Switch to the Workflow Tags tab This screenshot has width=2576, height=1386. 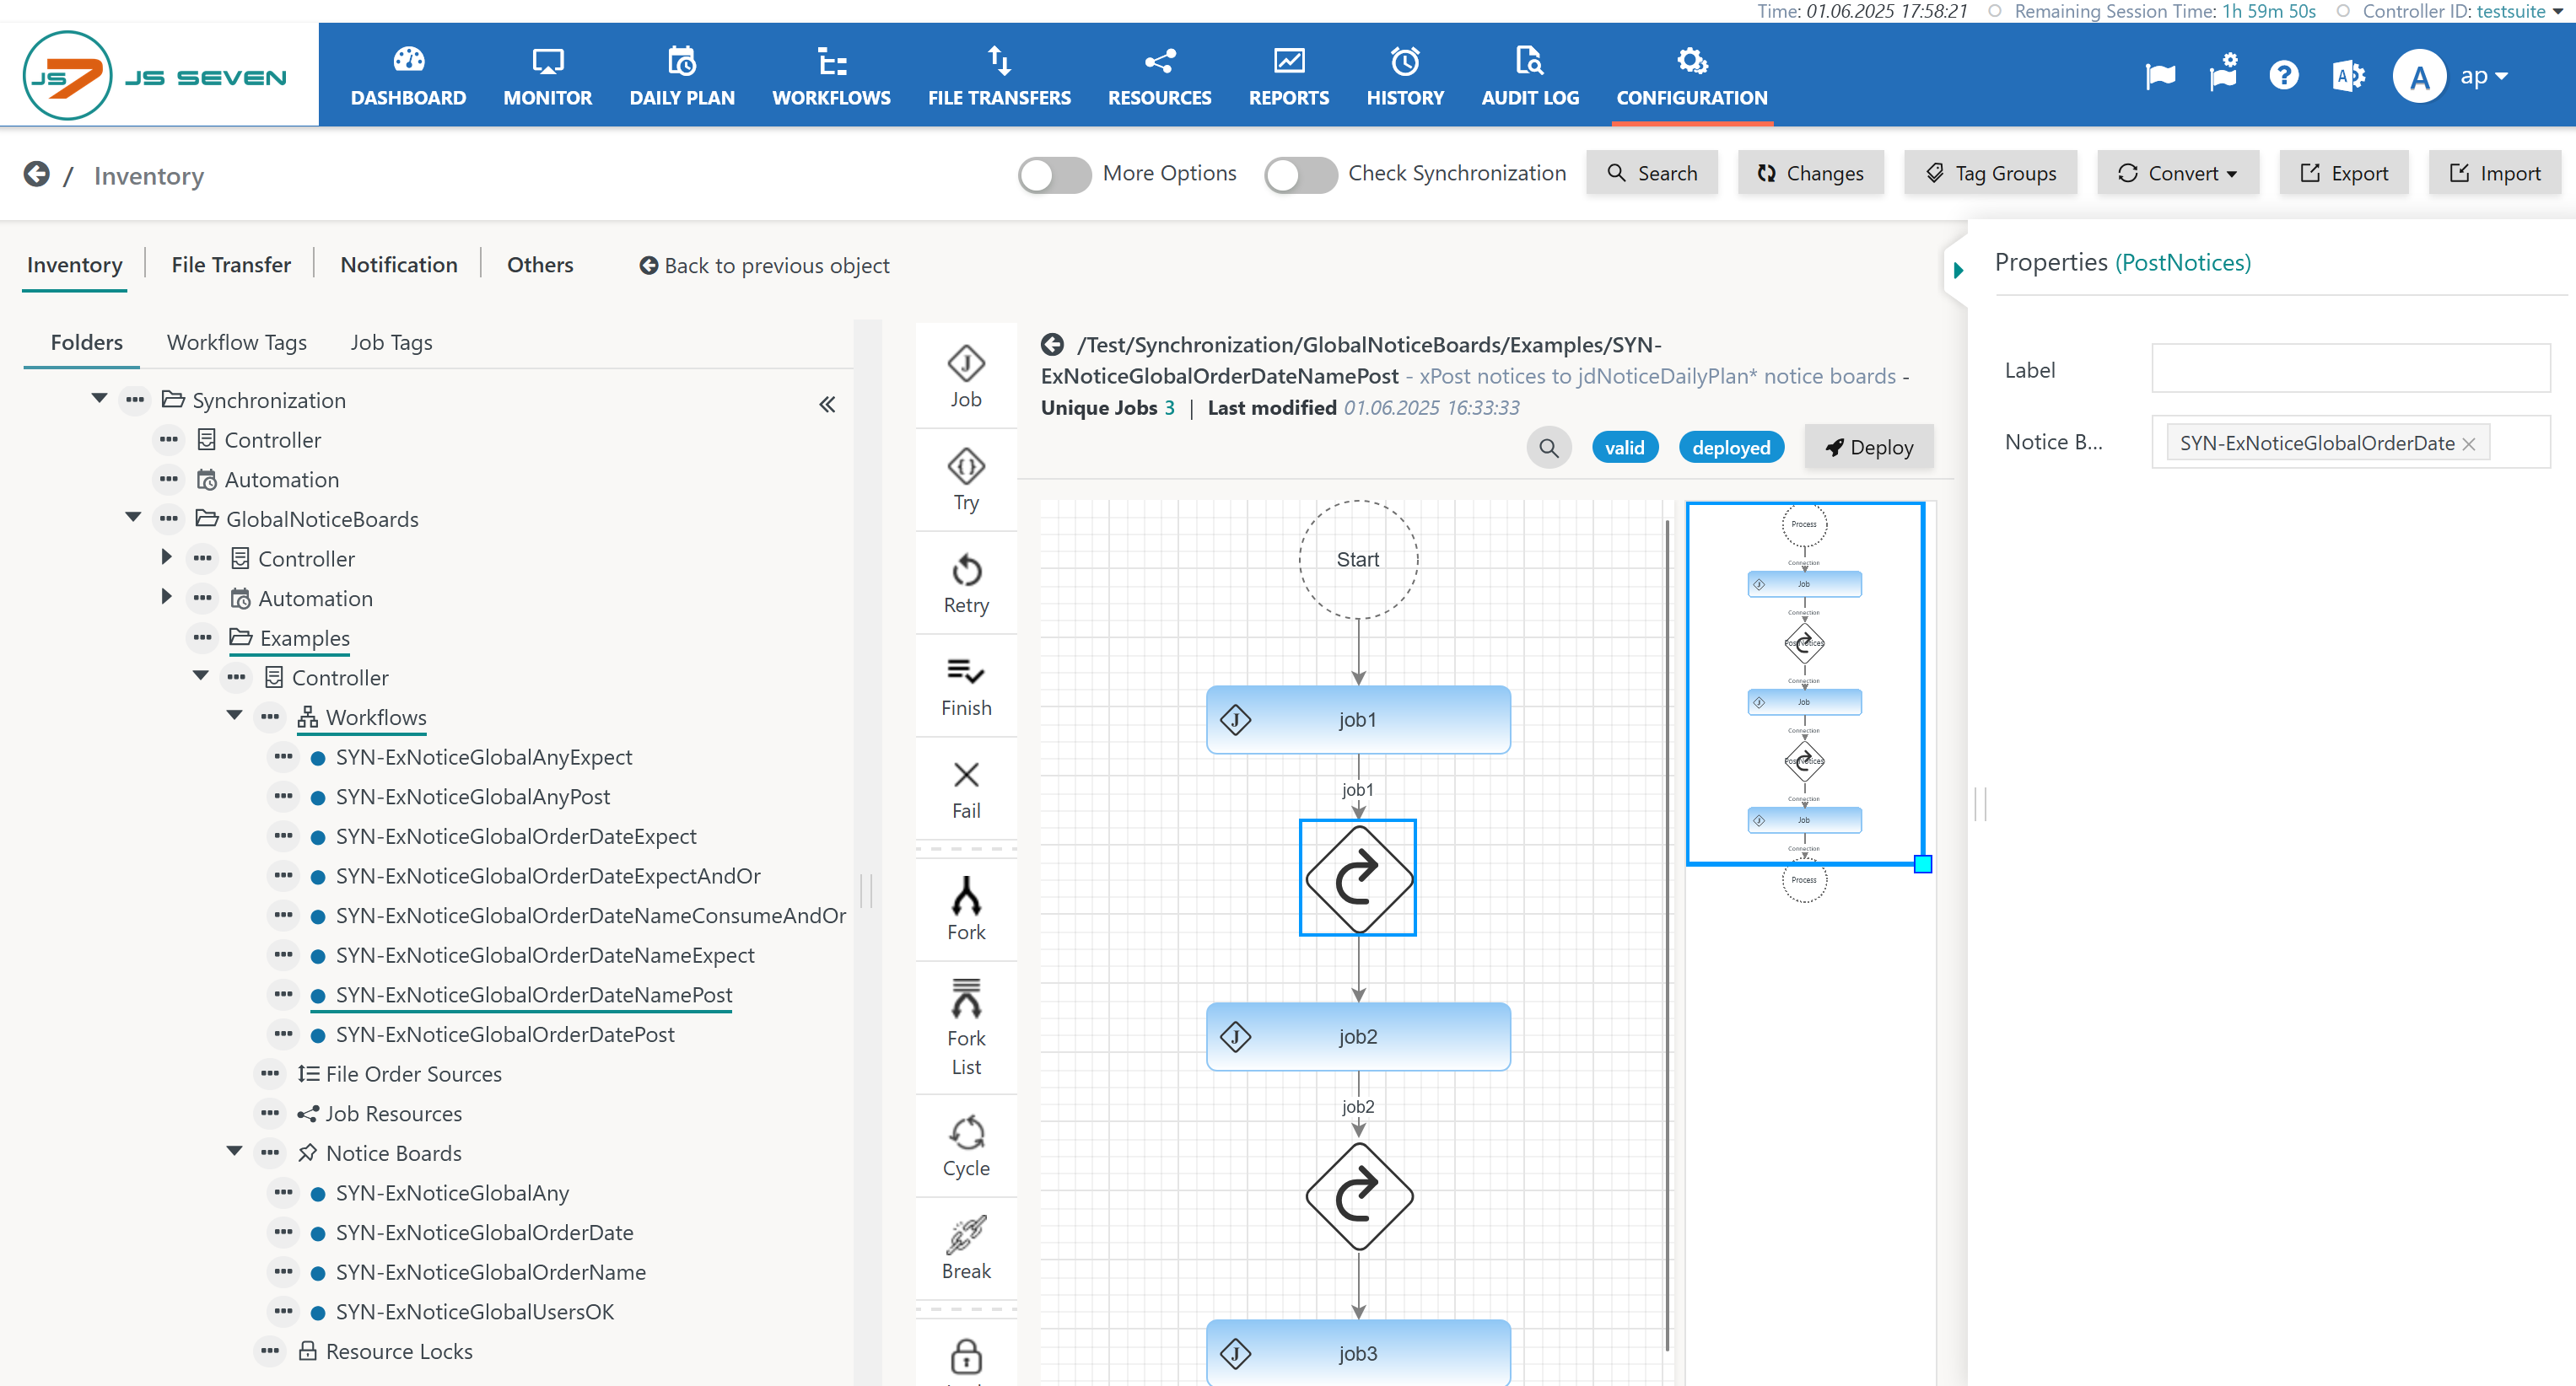click(x=237, y=343)
